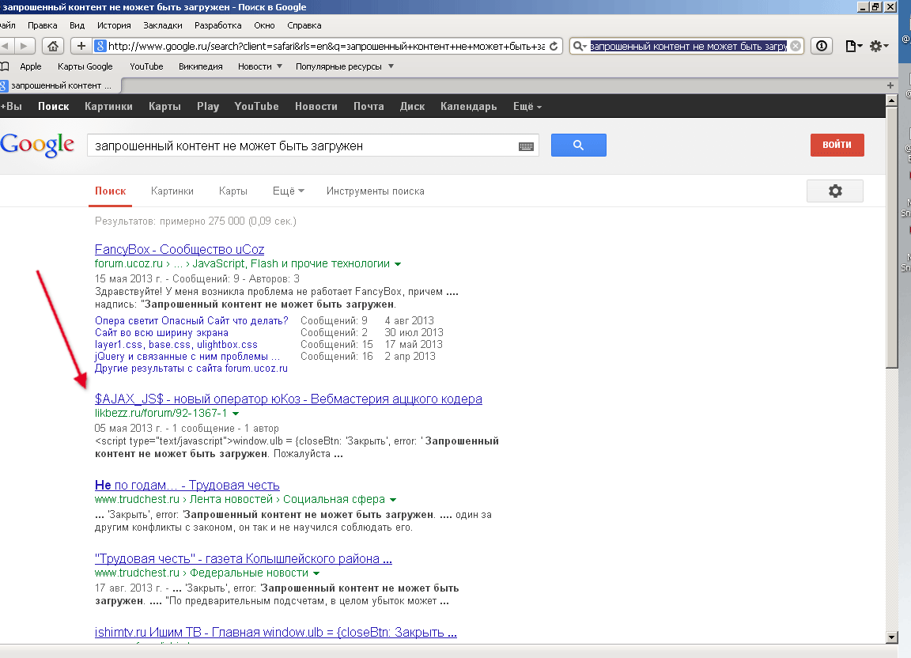The height and width of the screenshot is (658, 911).
Task: Show the bookmarks book icon
Action: 5,66
